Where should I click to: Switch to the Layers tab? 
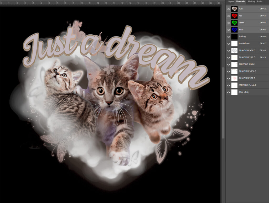click(x=231, y=1)
